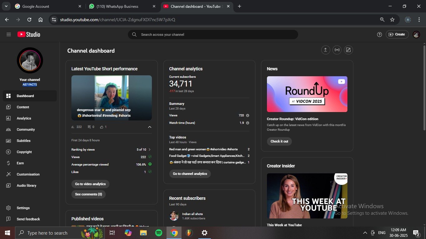Open the Earn dollar-sign section

(30, 163)
